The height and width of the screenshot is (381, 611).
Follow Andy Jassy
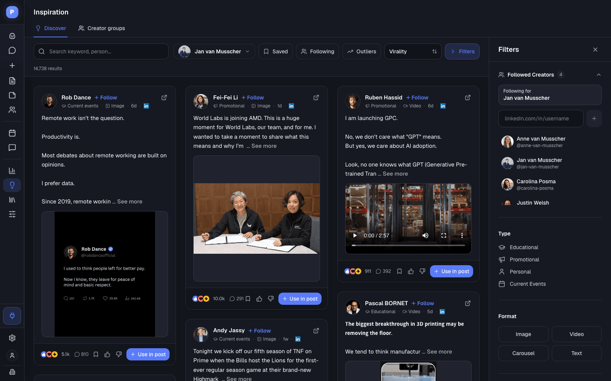[260, 331]
